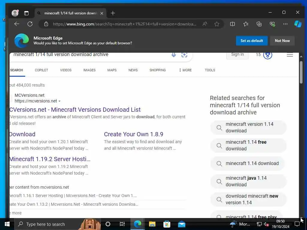Screen dimensions: 307x230
Task: Open Microsoft Store from taskbar
Action: click(x=167, y=224)
